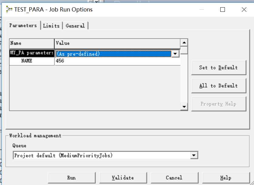The height and width of the screenshot is (185, 254).
Task: Open Help for job run options
Action: click(225, 178)
